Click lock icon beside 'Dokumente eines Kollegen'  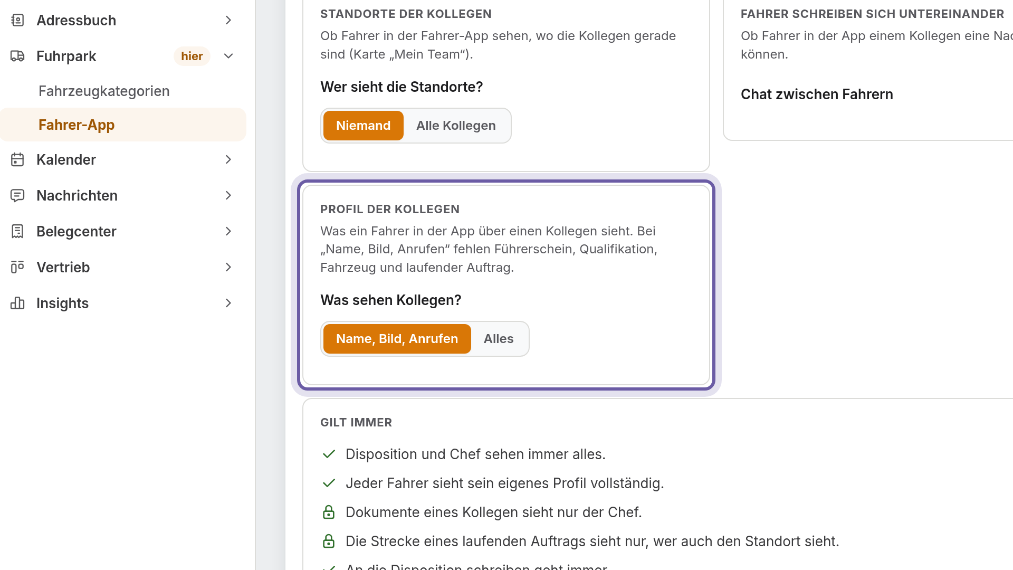click(x=329, y=512)
